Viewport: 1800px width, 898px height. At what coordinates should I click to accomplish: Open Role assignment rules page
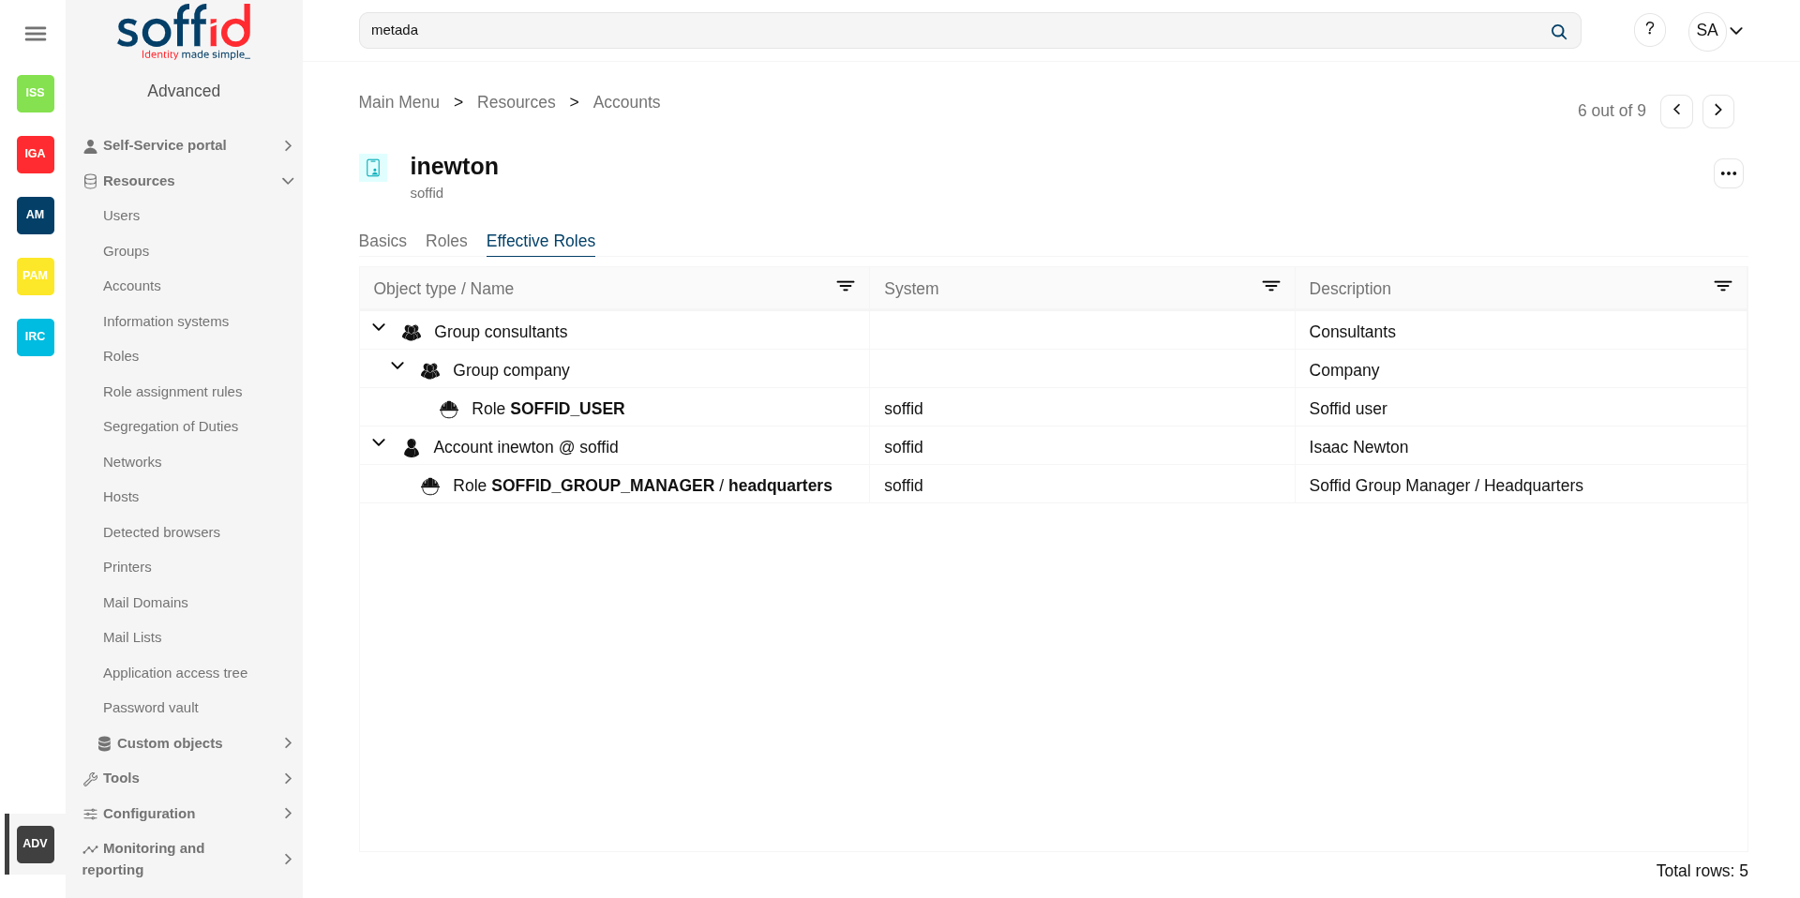point(172,392)
